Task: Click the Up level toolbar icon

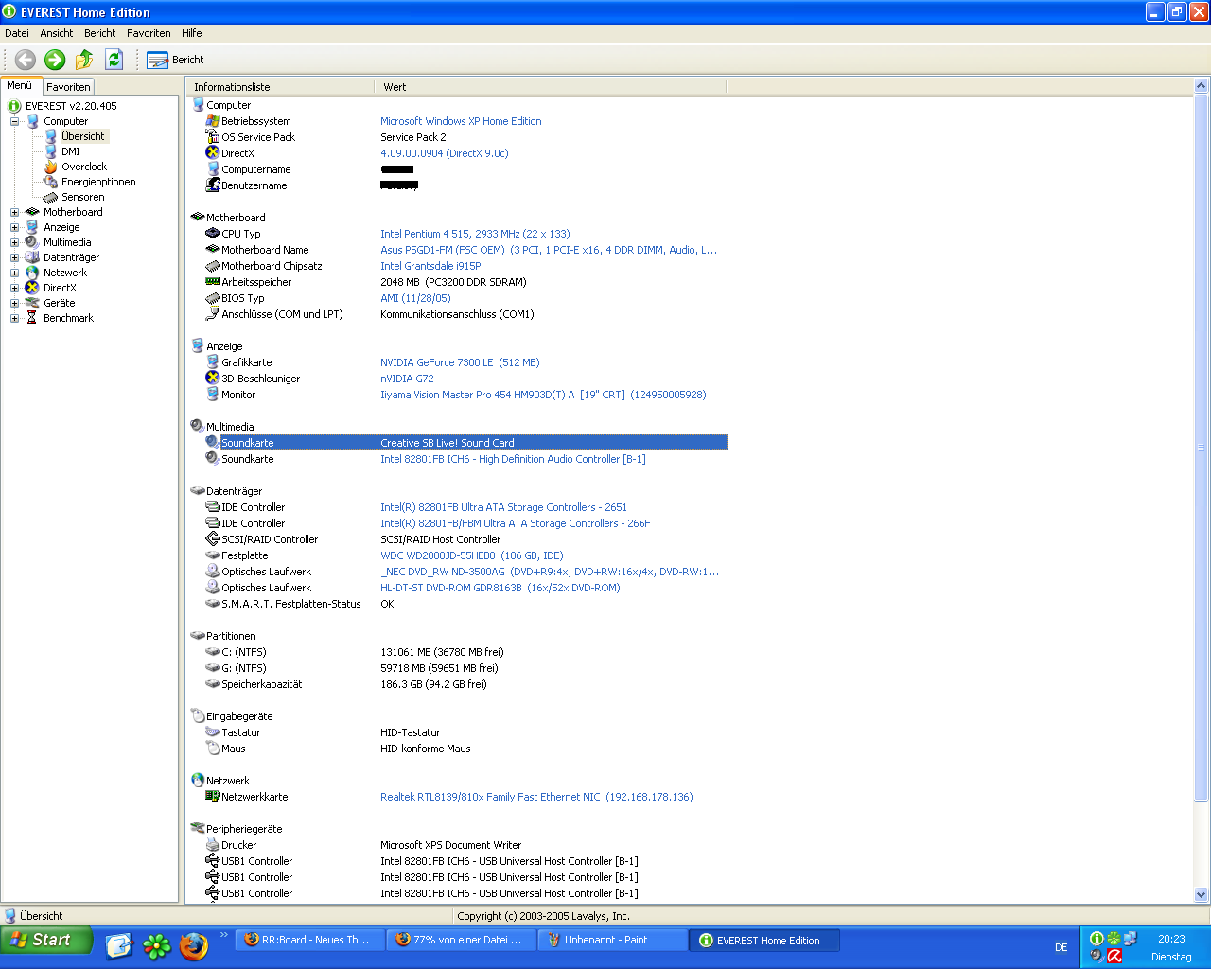Action: (84, 60)
